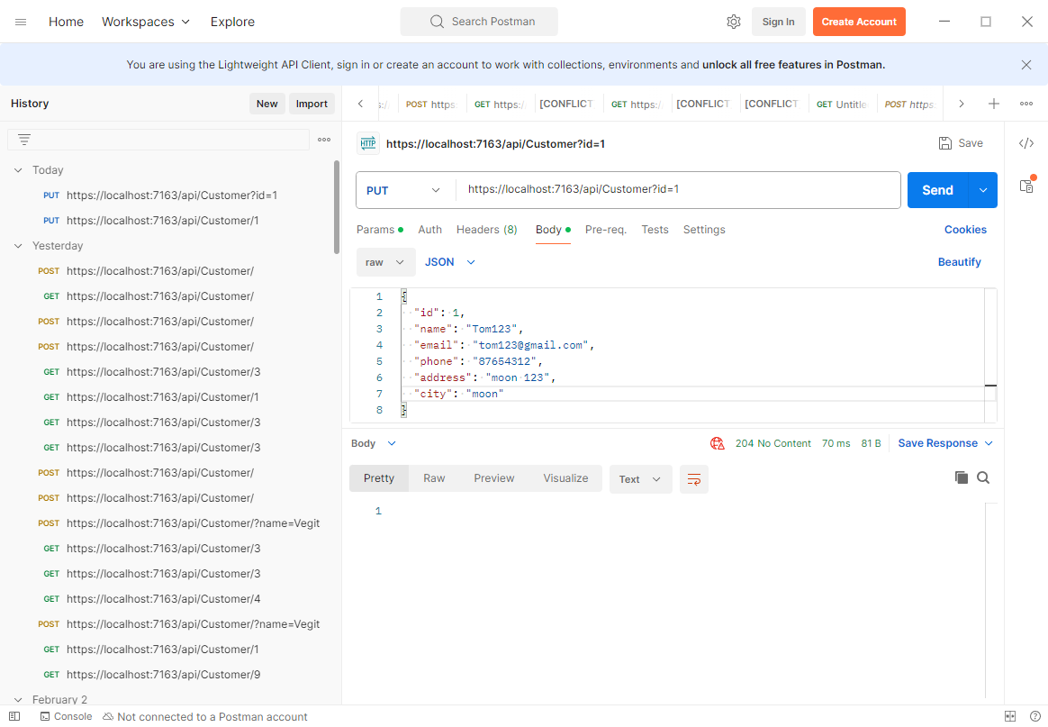Click the Send button
This screenshot has height=727, width=1048.
pyautogui.click(x=936, y=190)
